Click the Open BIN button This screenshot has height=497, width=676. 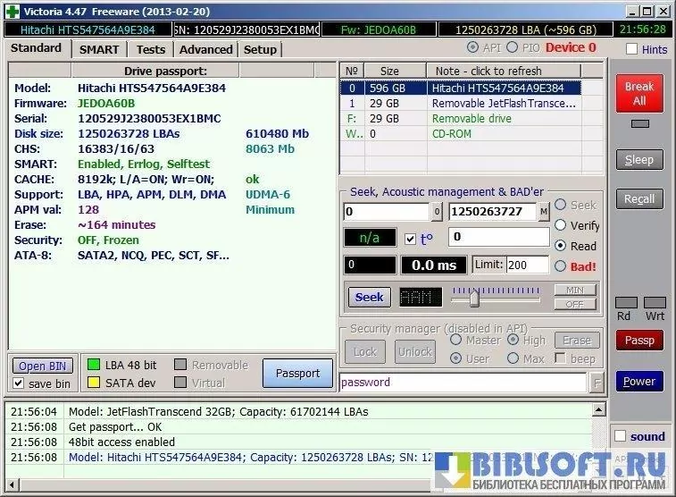point(44,366)
